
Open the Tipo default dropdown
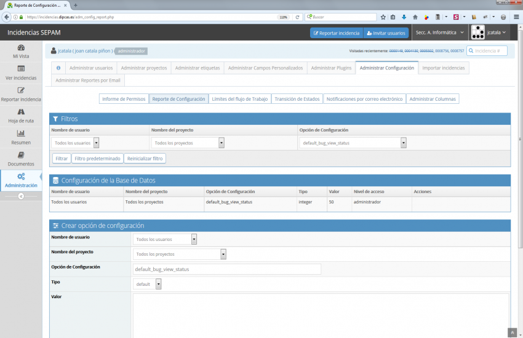(x=147, y=284)
